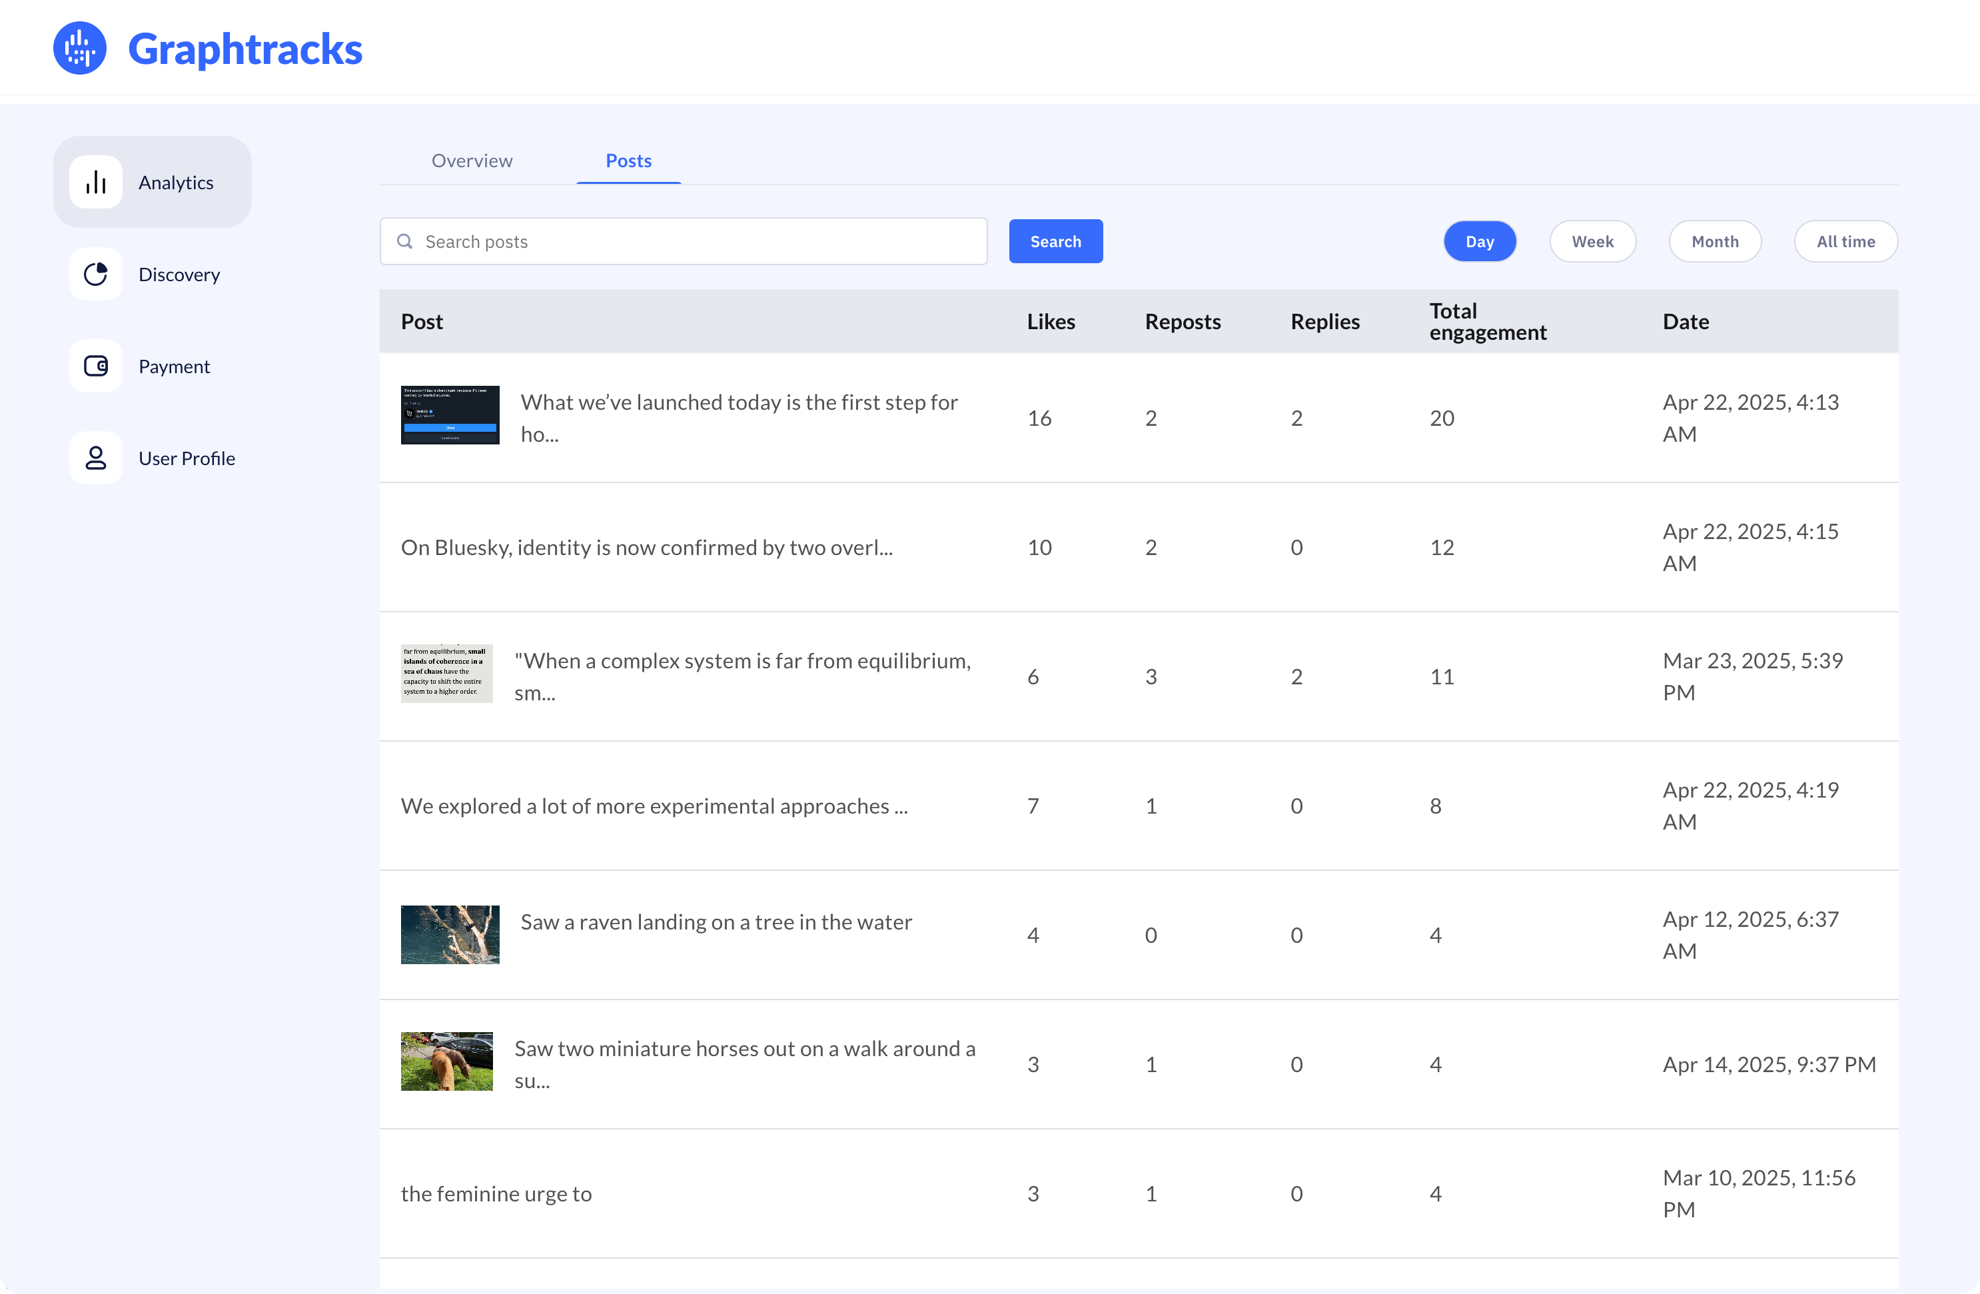Select the All time range filter
The width and height of the screenshot is (1980, 1294).
(1844, 241)
